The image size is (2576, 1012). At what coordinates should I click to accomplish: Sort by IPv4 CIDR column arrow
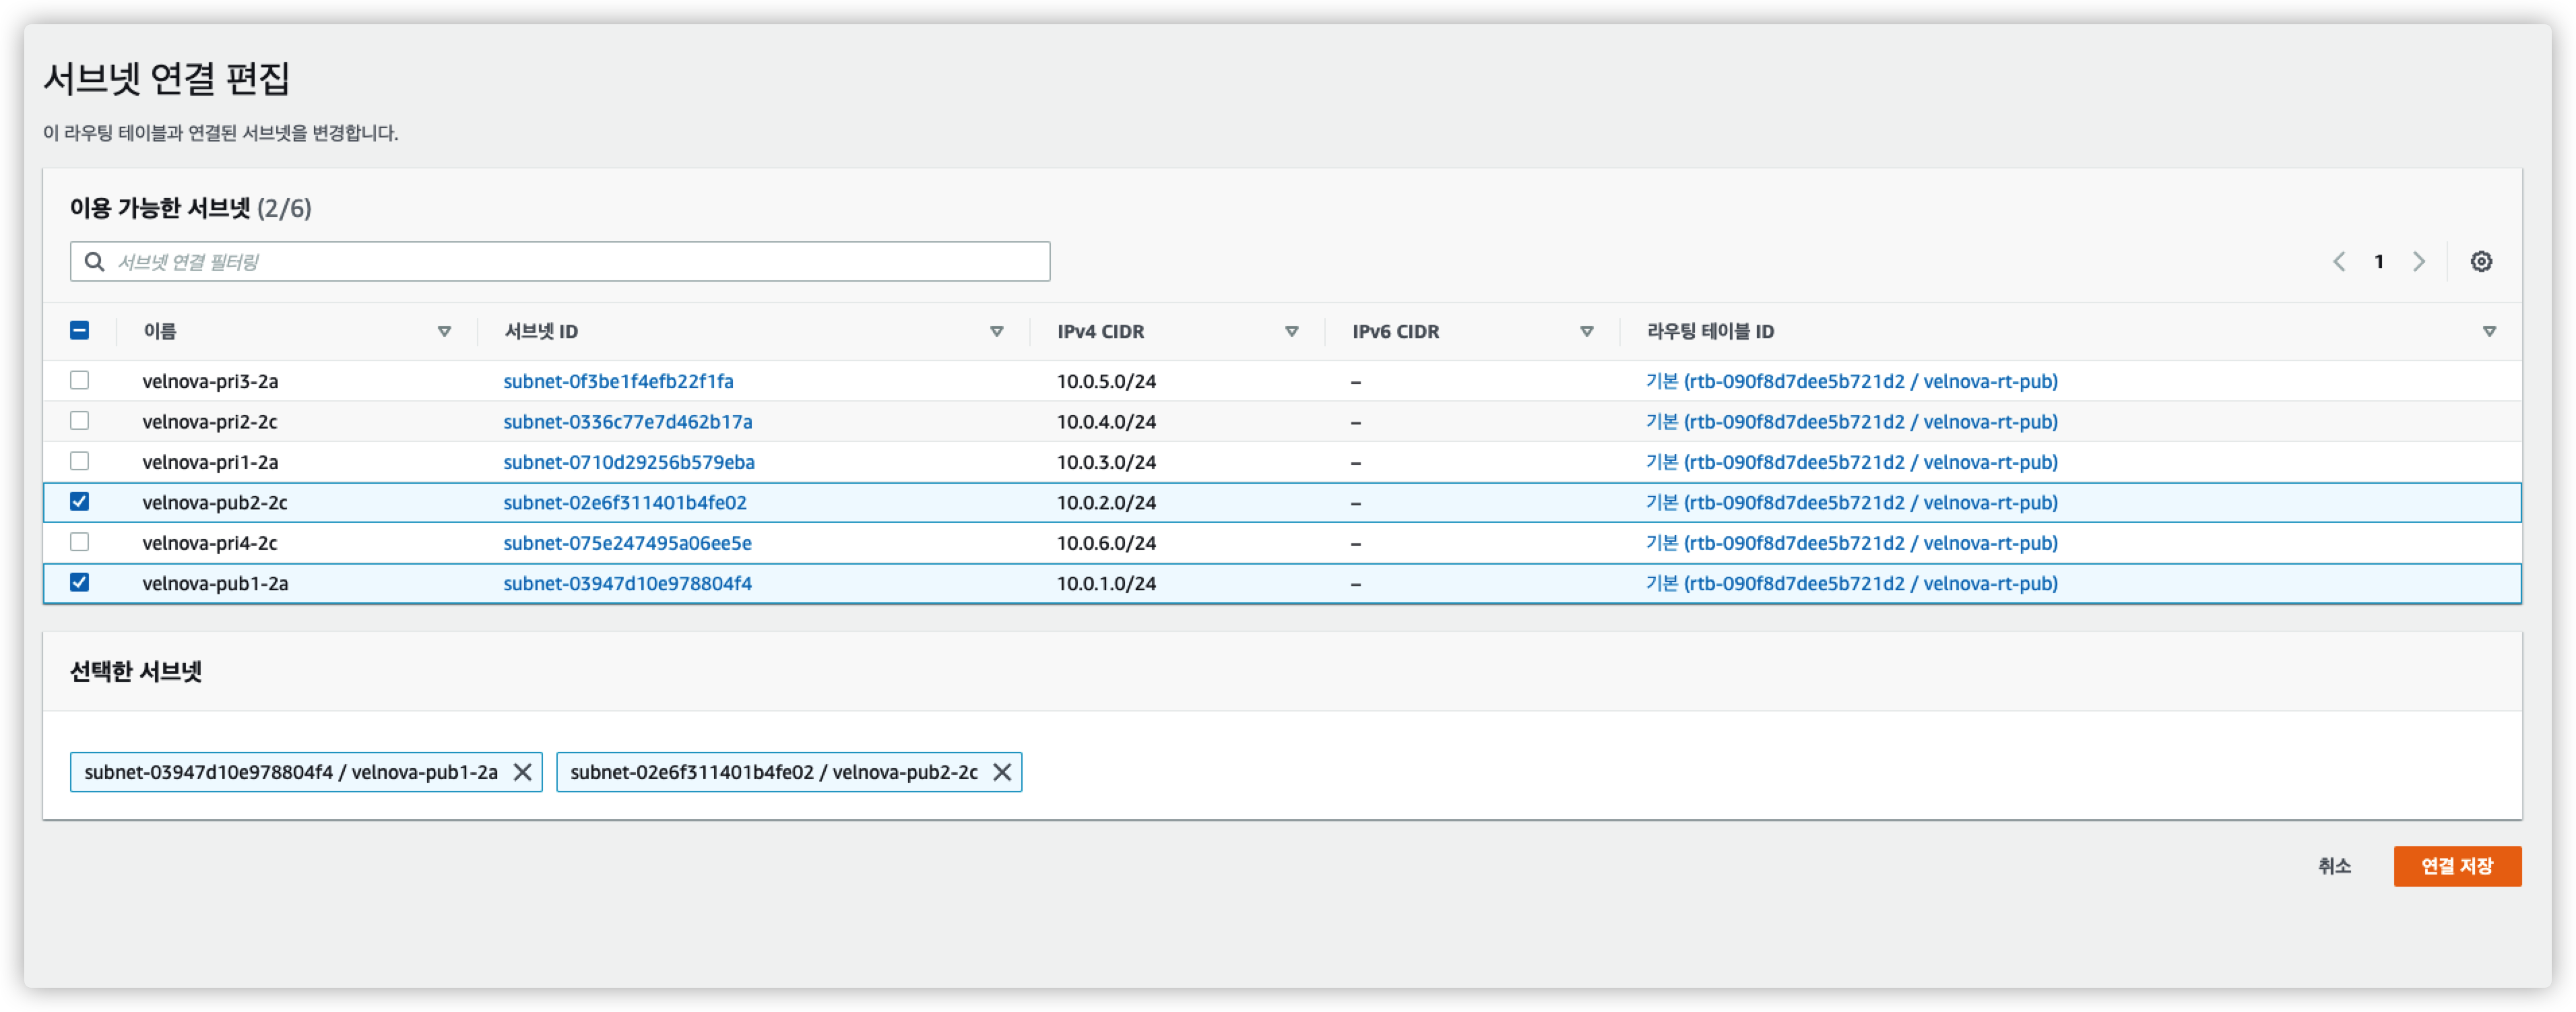(1291, 332)
